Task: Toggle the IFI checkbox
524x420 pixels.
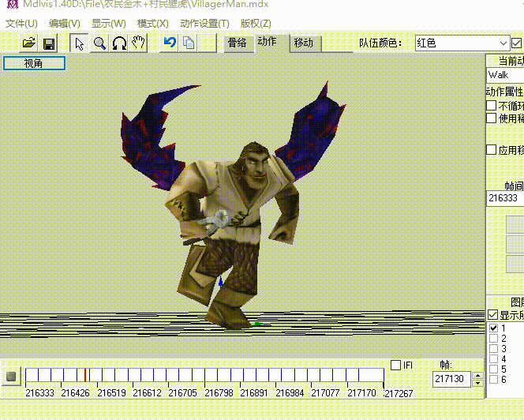Action: click(395, 366)
